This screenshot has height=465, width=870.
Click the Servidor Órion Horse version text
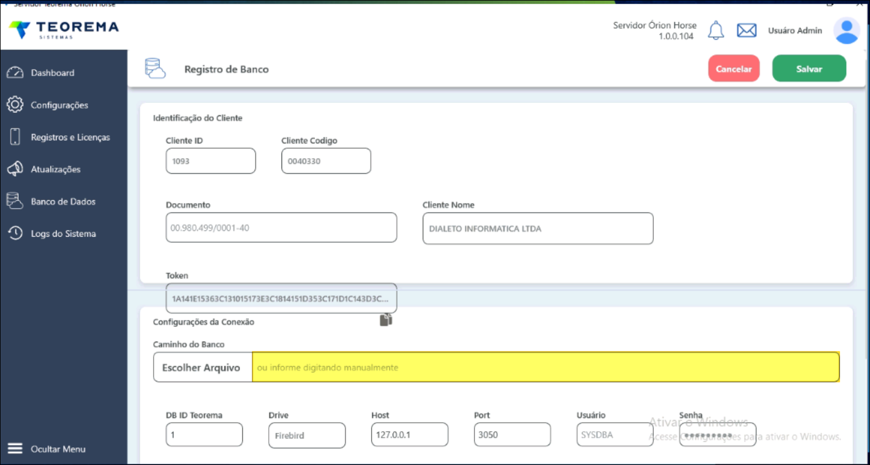(654, 30)
